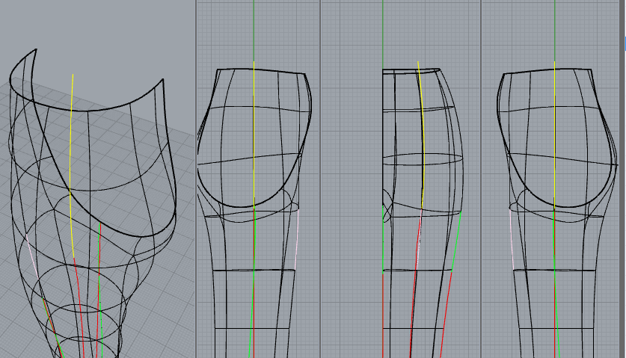
Task: Select the yellow centerline in the rightmost viewport
Action: [554, 135]
